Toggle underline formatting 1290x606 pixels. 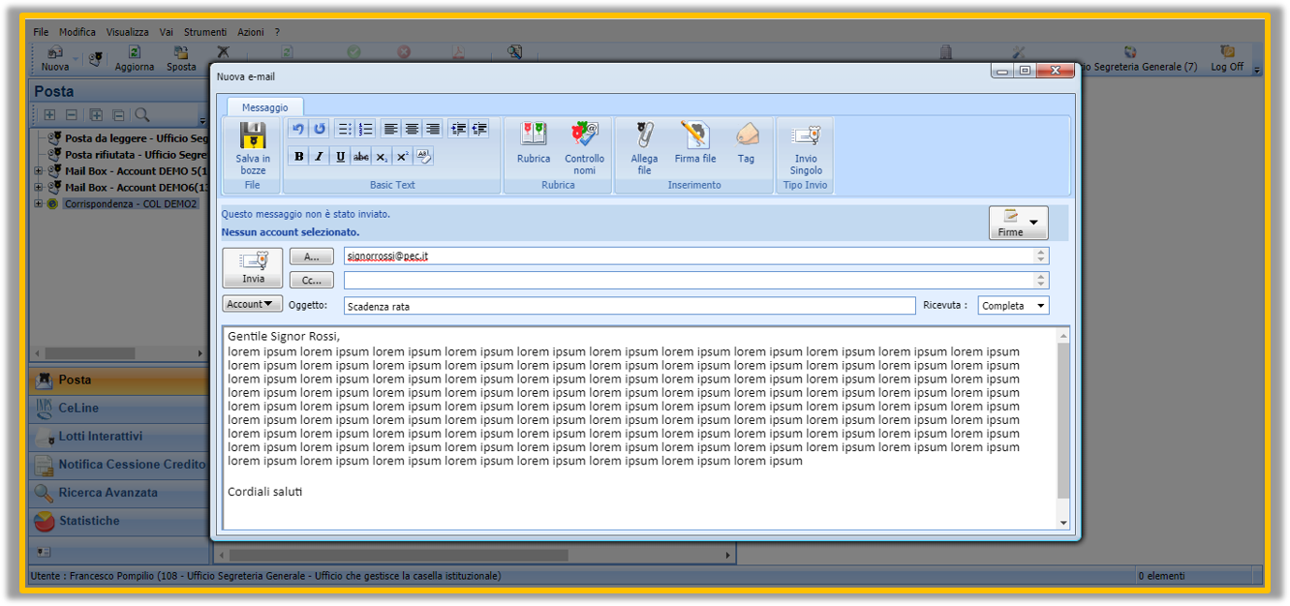click(x=340, y=157)
